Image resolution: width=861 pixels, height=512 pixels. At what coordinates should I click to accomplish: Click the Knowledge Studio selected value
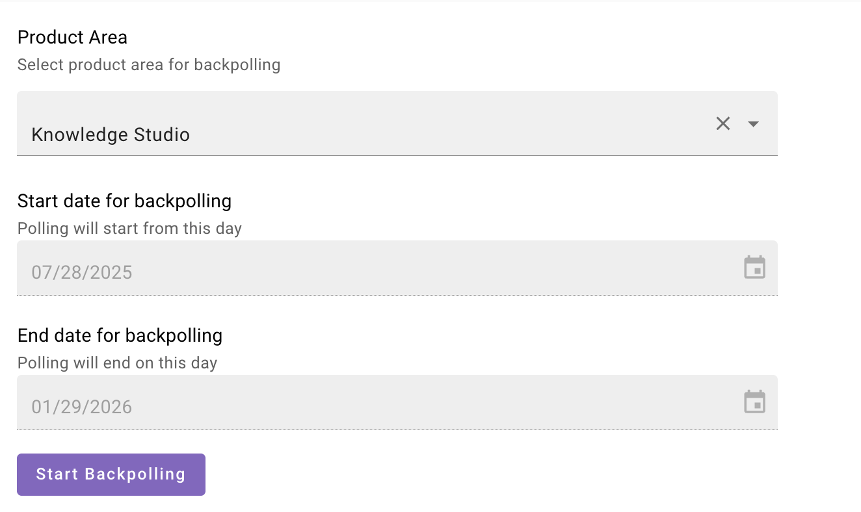pyautogui.click(x=111, y=135)
